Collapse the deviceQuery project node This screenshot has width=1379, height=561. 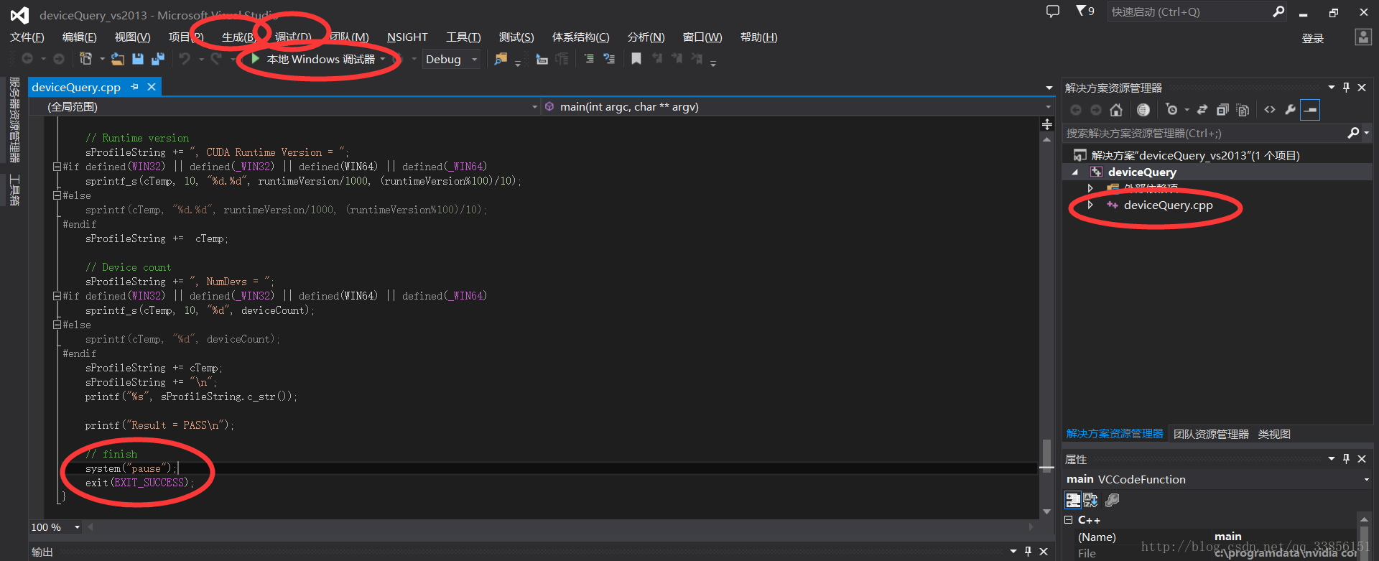1075,172
